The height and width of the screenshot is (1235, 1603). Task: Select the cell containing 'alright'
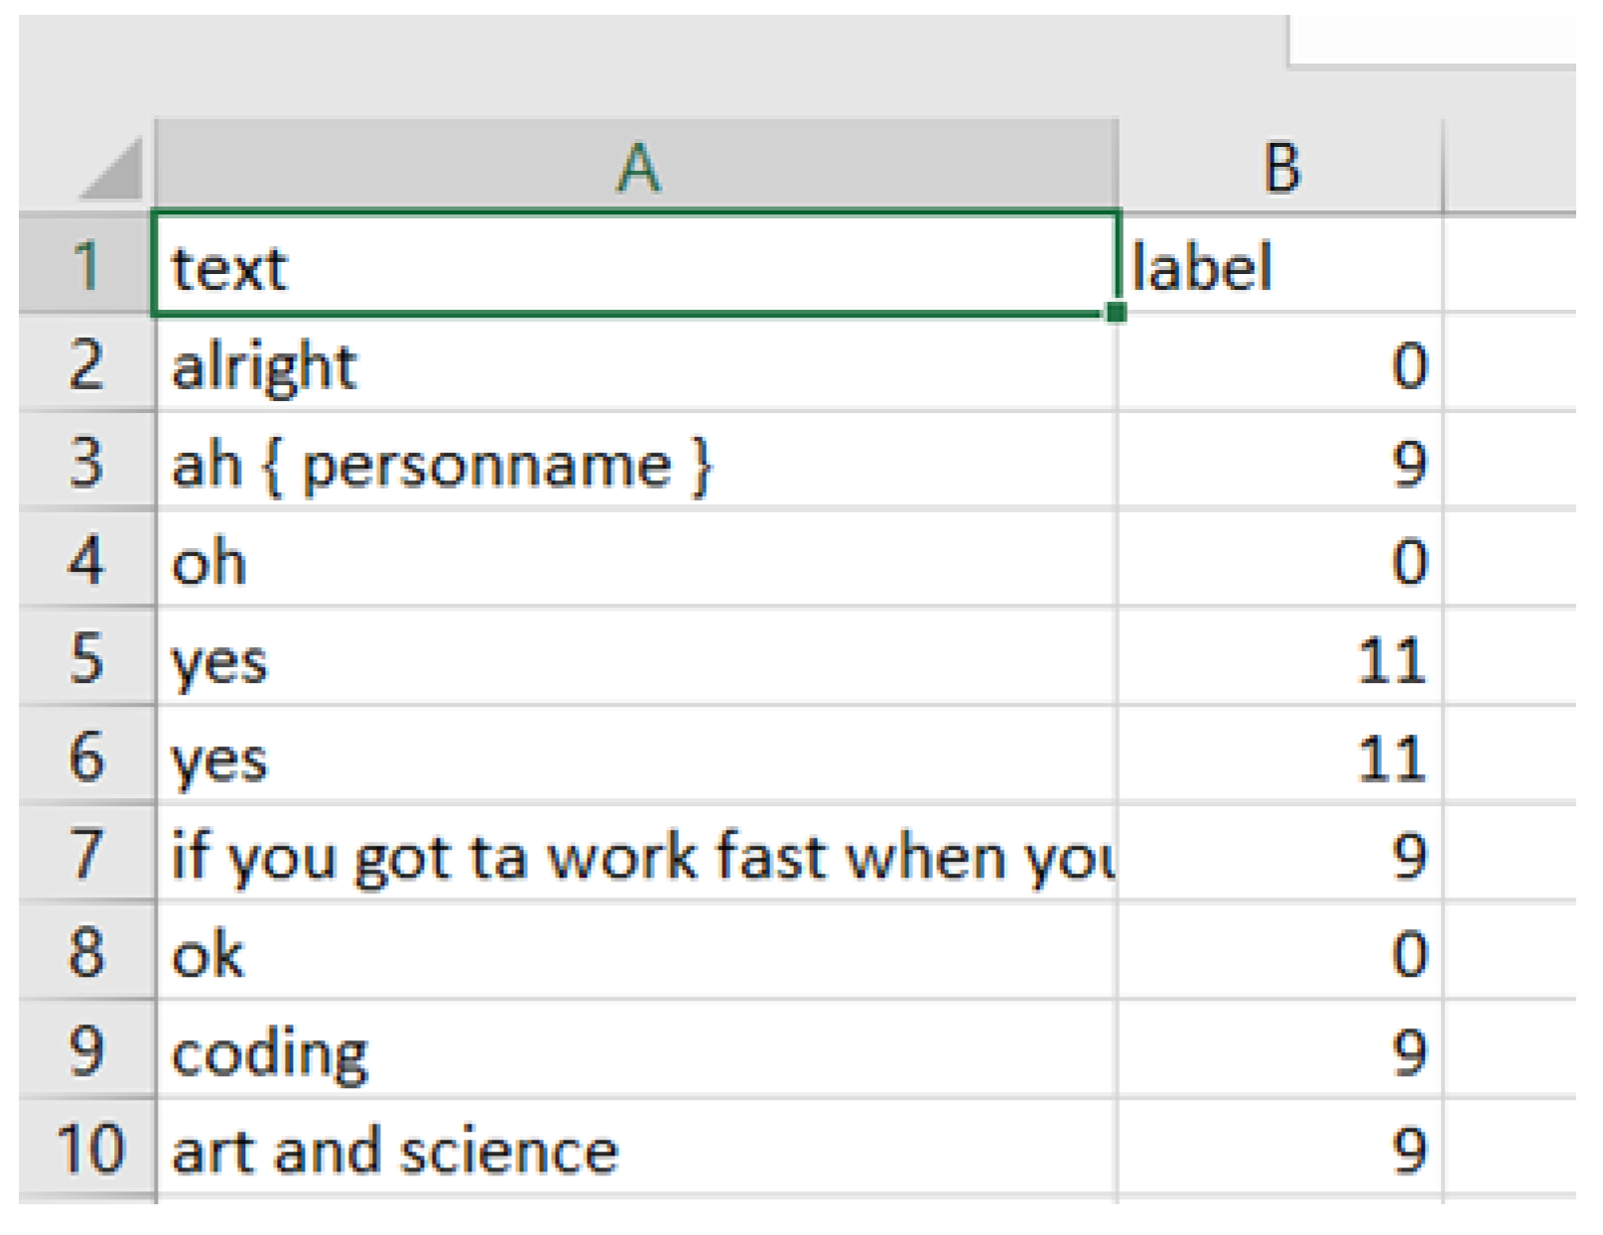point(635,363)
